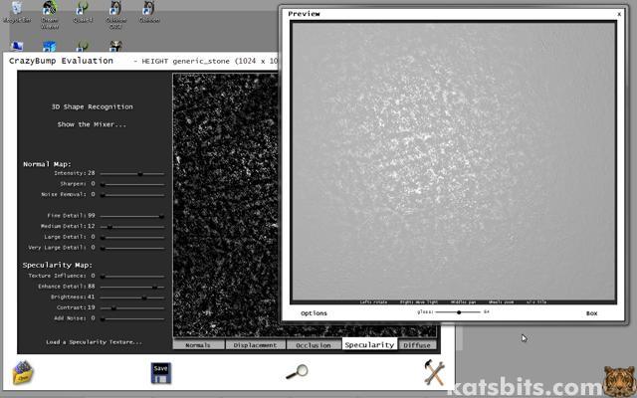Select the Specularity tab
This screenshot has width=637, height=398.
pyautogui.click(x=369, y=344)
